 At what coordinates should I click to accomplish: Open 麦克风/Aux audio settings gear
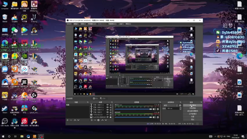coord(158,109)
